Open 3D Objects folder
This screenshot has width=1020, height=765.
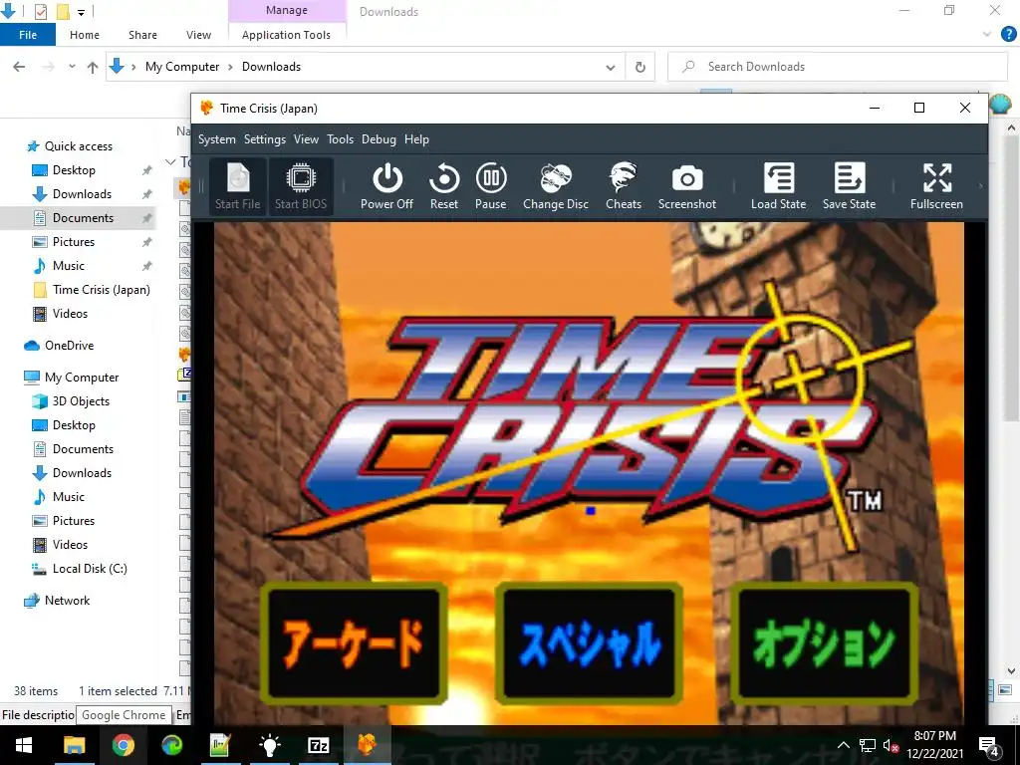click(x=81, y=401)
